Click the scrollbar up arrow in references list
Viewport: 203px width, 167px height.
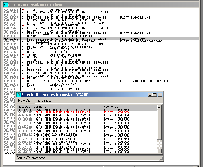[x=159, y=107]
